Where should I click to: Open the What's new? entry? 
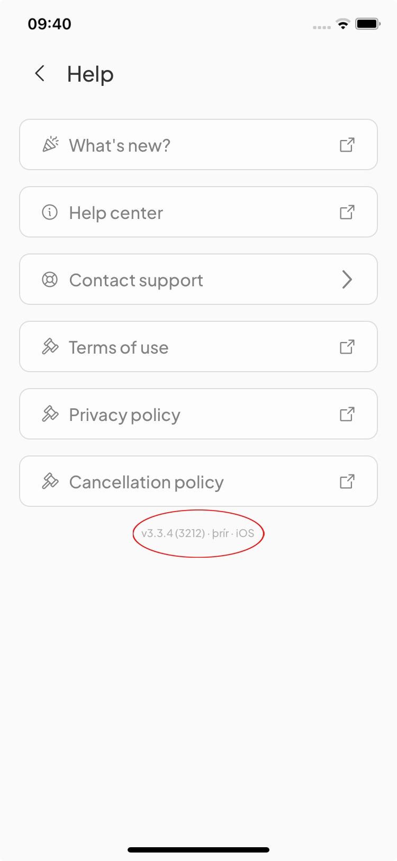click(x=120, y=145)
